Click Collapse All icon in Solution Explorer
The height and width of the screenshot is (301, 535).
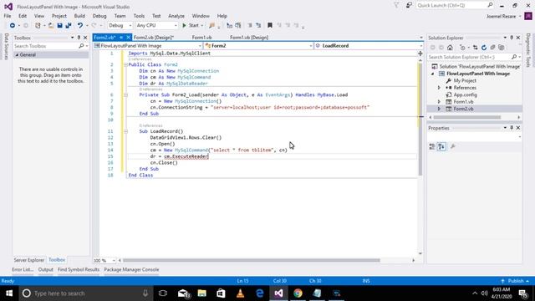(x=492, y=48)
